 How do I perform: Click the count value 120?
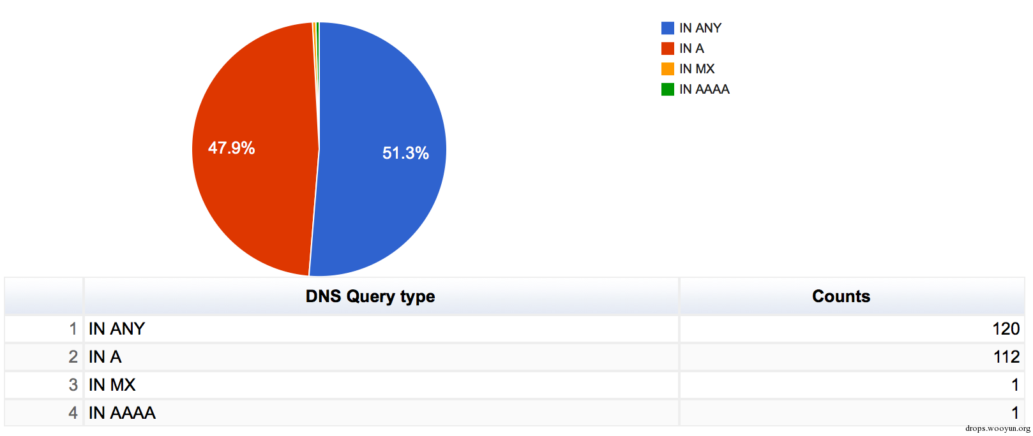[x=1006, y=329]
